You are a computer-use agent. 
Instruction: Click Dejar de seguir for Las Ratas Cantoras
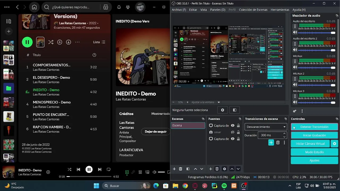point(156,131)
